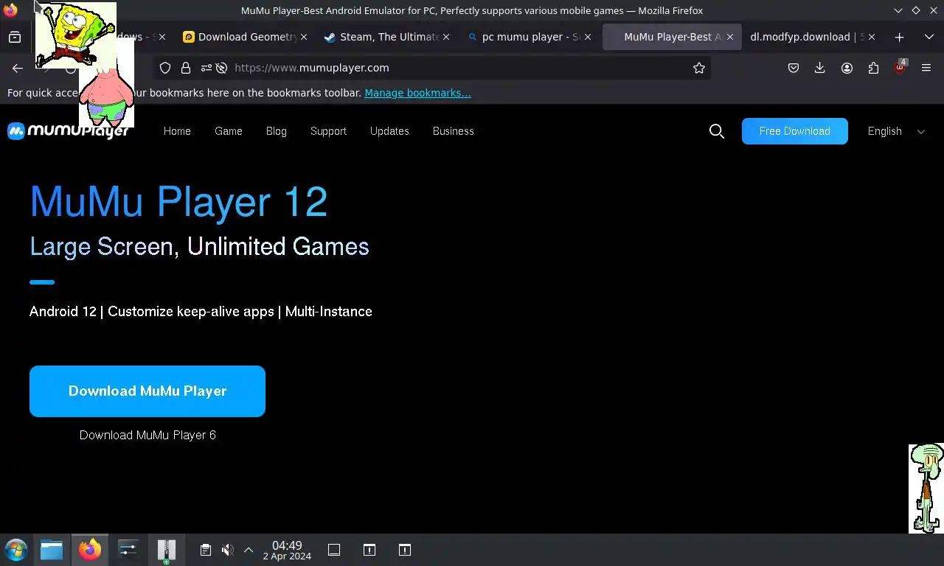Expand the English language dropdown
The height and width of the screenshot is (566, 944).
[x=896, y=131]
